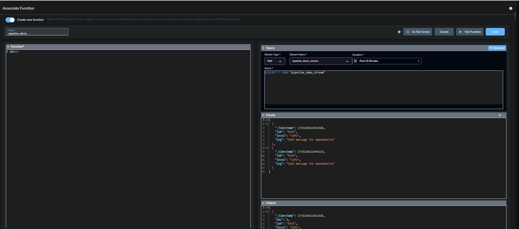Viewport: 519px width, 229px height.
Task: Open the Duration Past 15 Minutes dropdown
Action: point(387,61)
